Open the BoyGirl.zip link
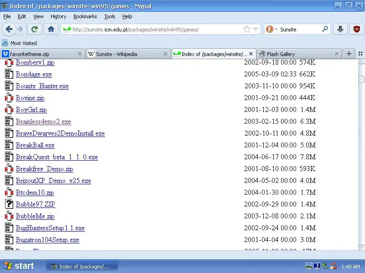The width and height of the screenshot is (365, 273). click(31, 110)
